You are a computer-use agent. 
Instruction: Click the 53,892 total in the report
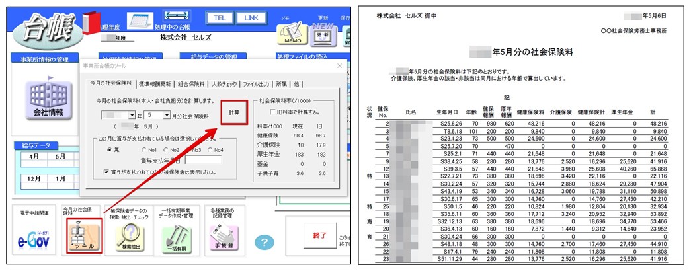[x=659, y=213]
